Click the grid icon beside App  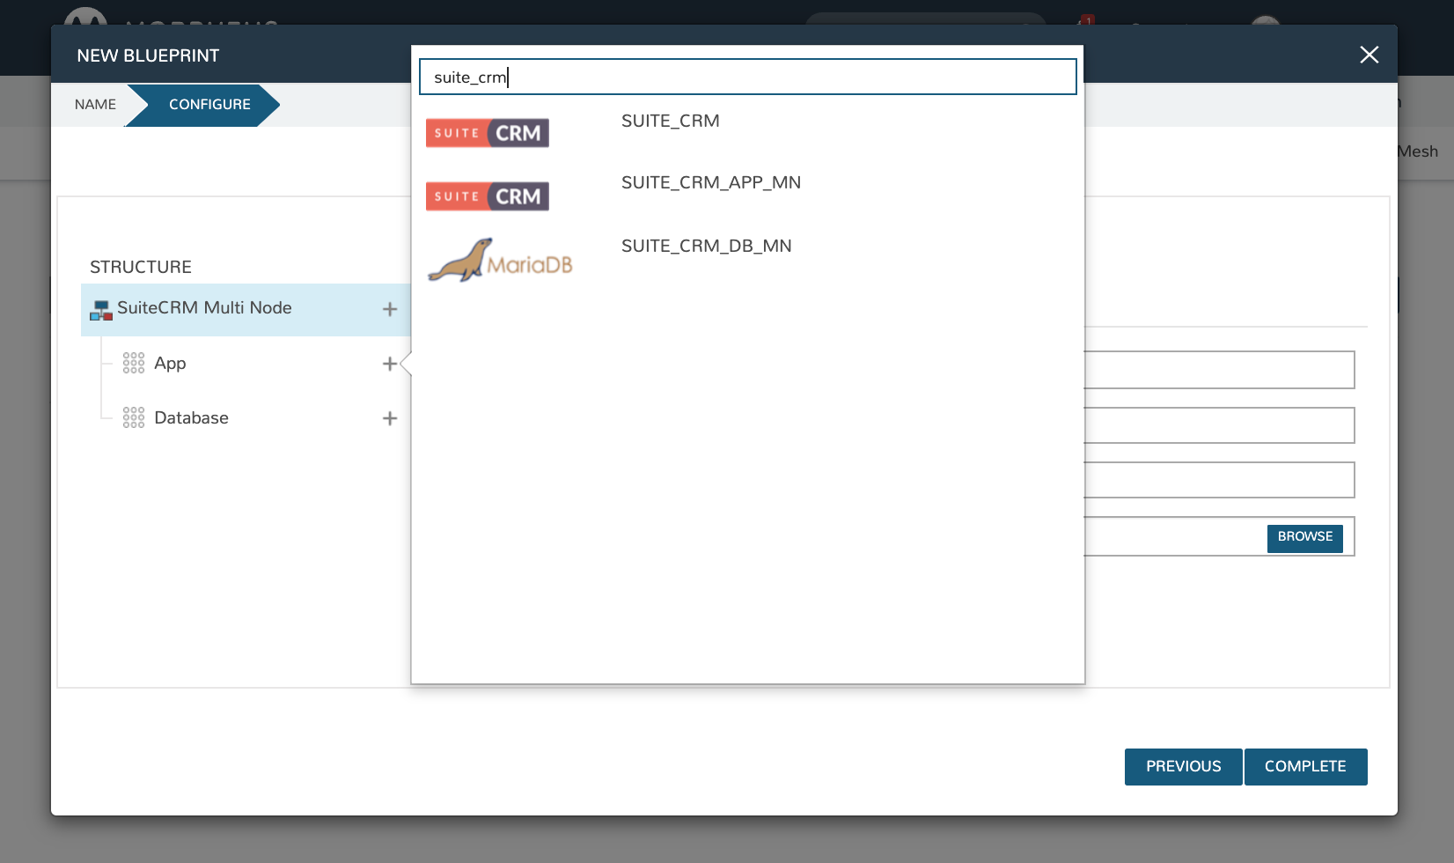[x=134, y=364]
